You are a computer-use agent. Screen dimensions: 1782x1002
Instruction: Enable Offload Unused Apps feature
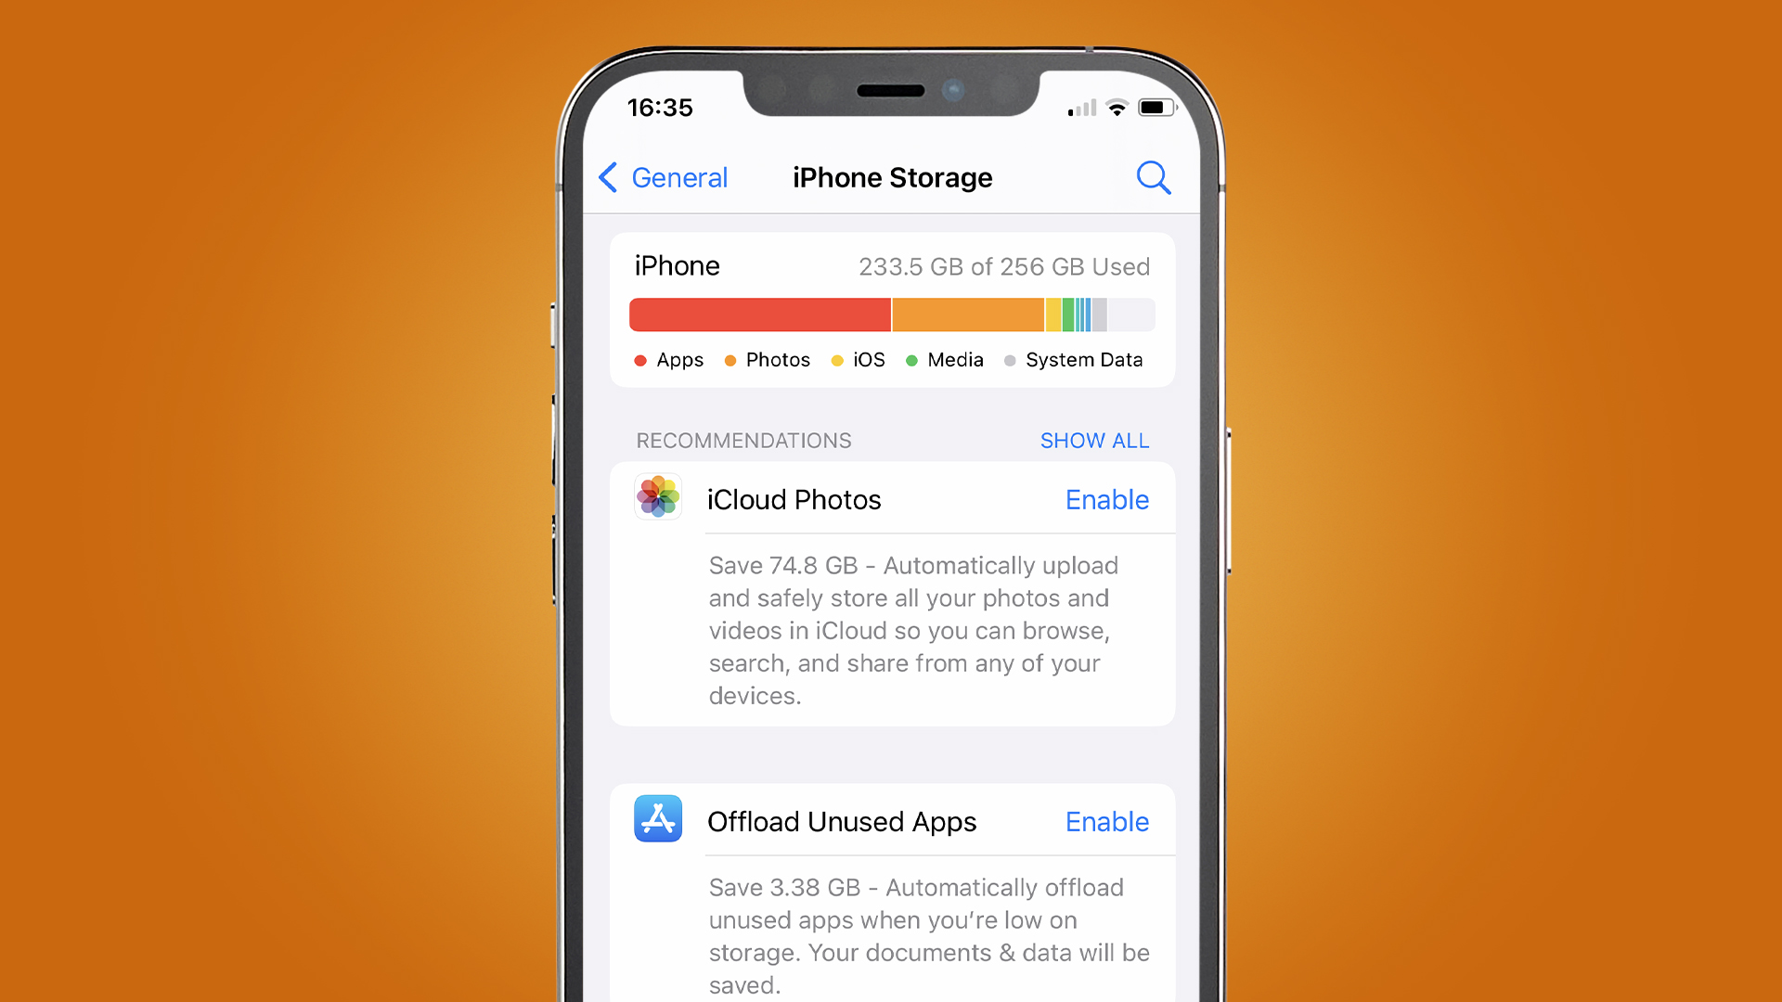tap(1105, 821)
